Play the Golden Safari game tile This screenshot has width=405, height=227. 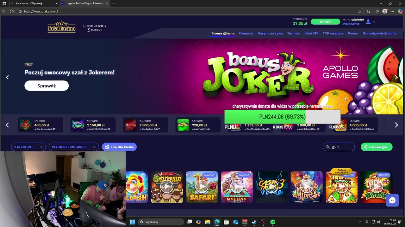click(x=202, y=187)
